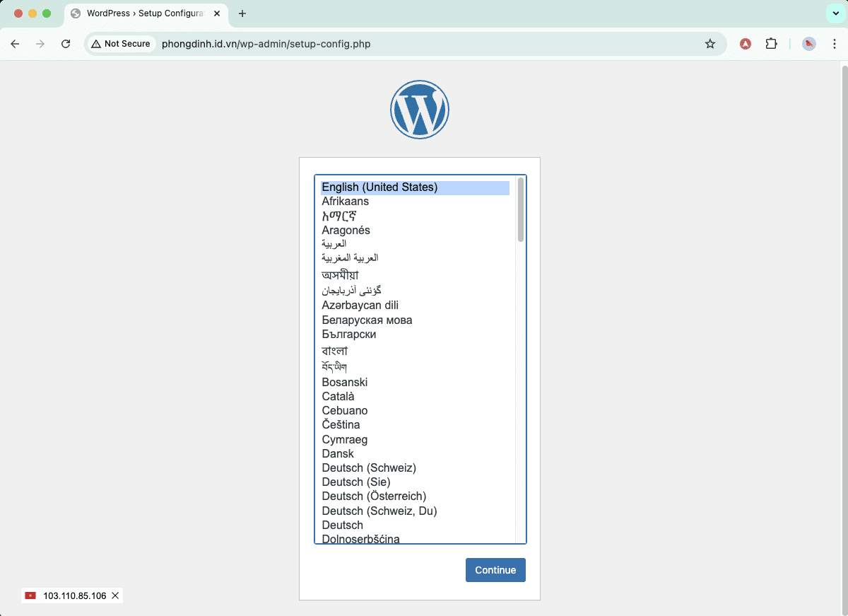This screenshot has width=848, height=616.
Task: Select Български language
Action: (x=415, y=334)
